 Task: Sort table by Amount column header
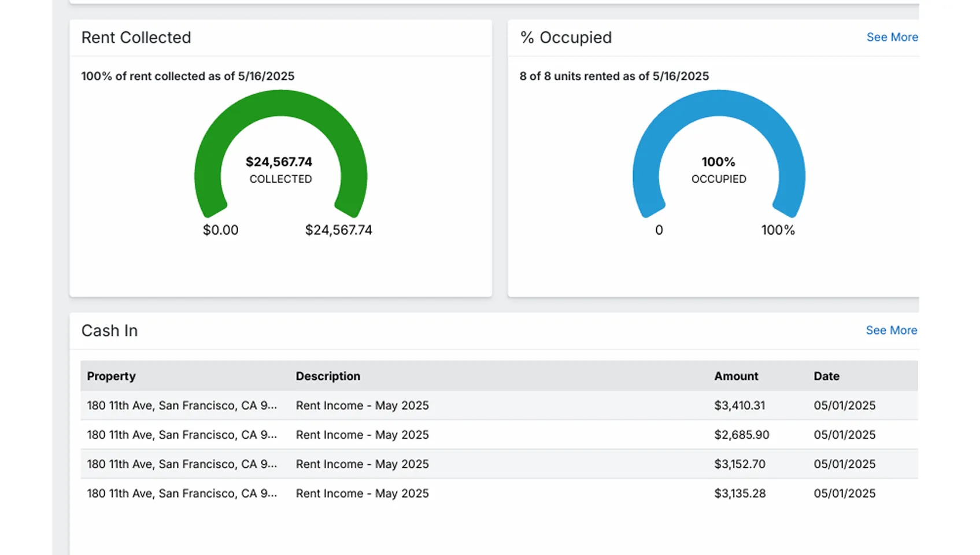click(735, 376)
